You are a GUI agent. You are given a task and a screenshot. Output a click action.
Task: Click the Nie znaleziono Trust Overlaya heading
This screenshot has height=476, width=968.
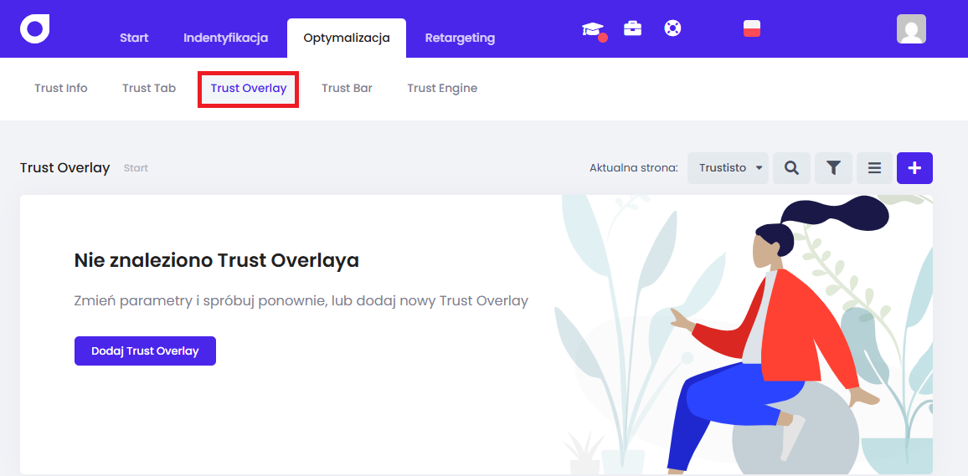(217, 260)
